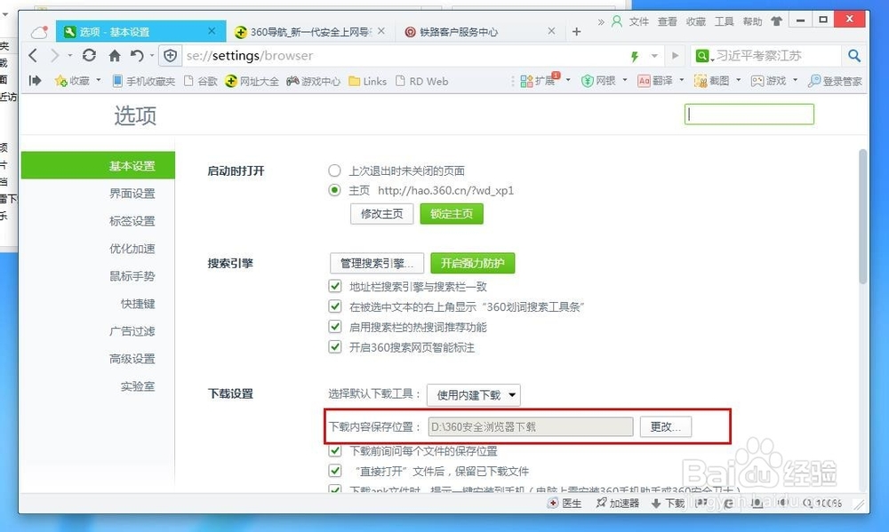Open 收藏 favorites star bookmark
889x532 pixels.
point(72,81)
